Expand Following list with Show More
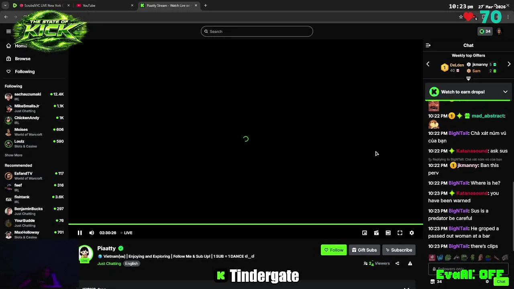Image resolution: width=514 pixels, height=289 pixels. point(14,155)
